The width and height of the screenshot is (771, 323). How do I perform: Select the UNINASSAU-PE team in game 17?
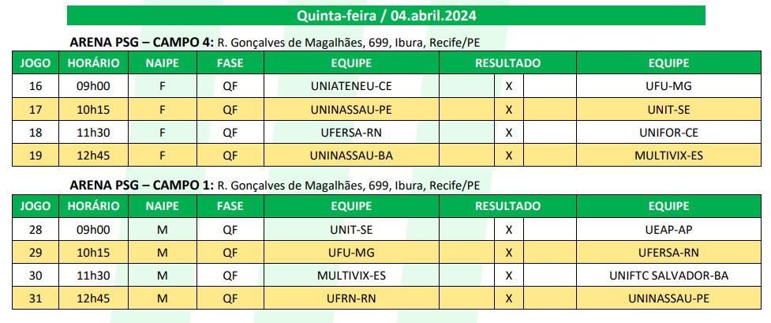[351, 109]
